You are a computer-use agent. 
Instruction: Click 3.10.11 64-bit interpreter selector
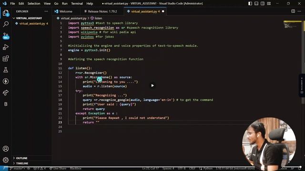[235, 169]
